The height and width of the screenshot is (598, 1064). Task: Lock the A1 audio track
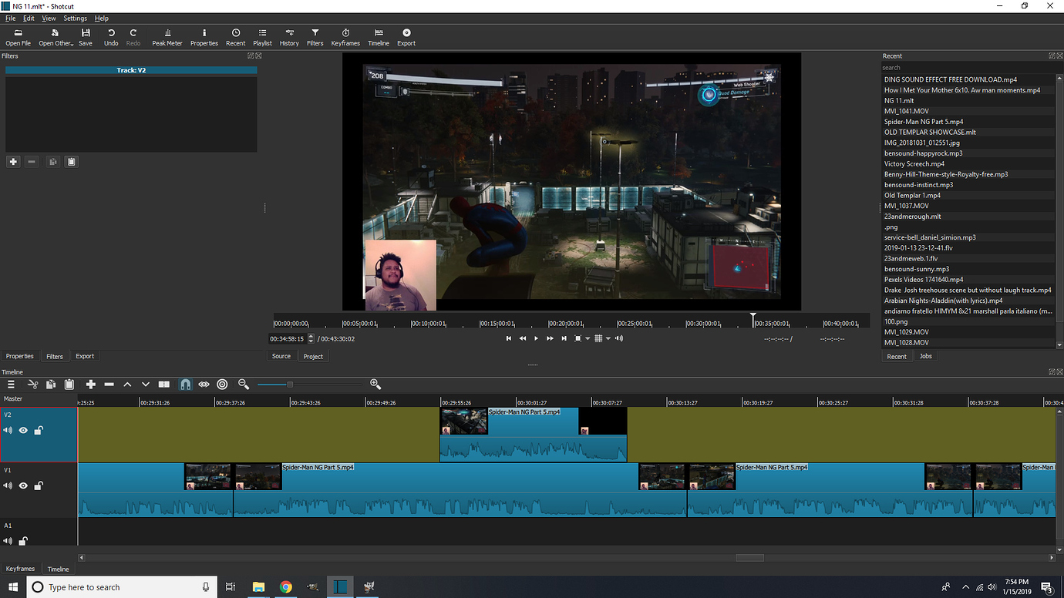[23, 541]
